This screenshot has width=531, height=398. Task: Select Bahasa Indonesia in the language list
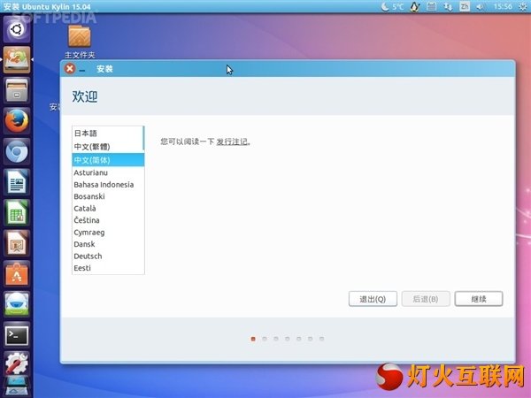(108, 185)
